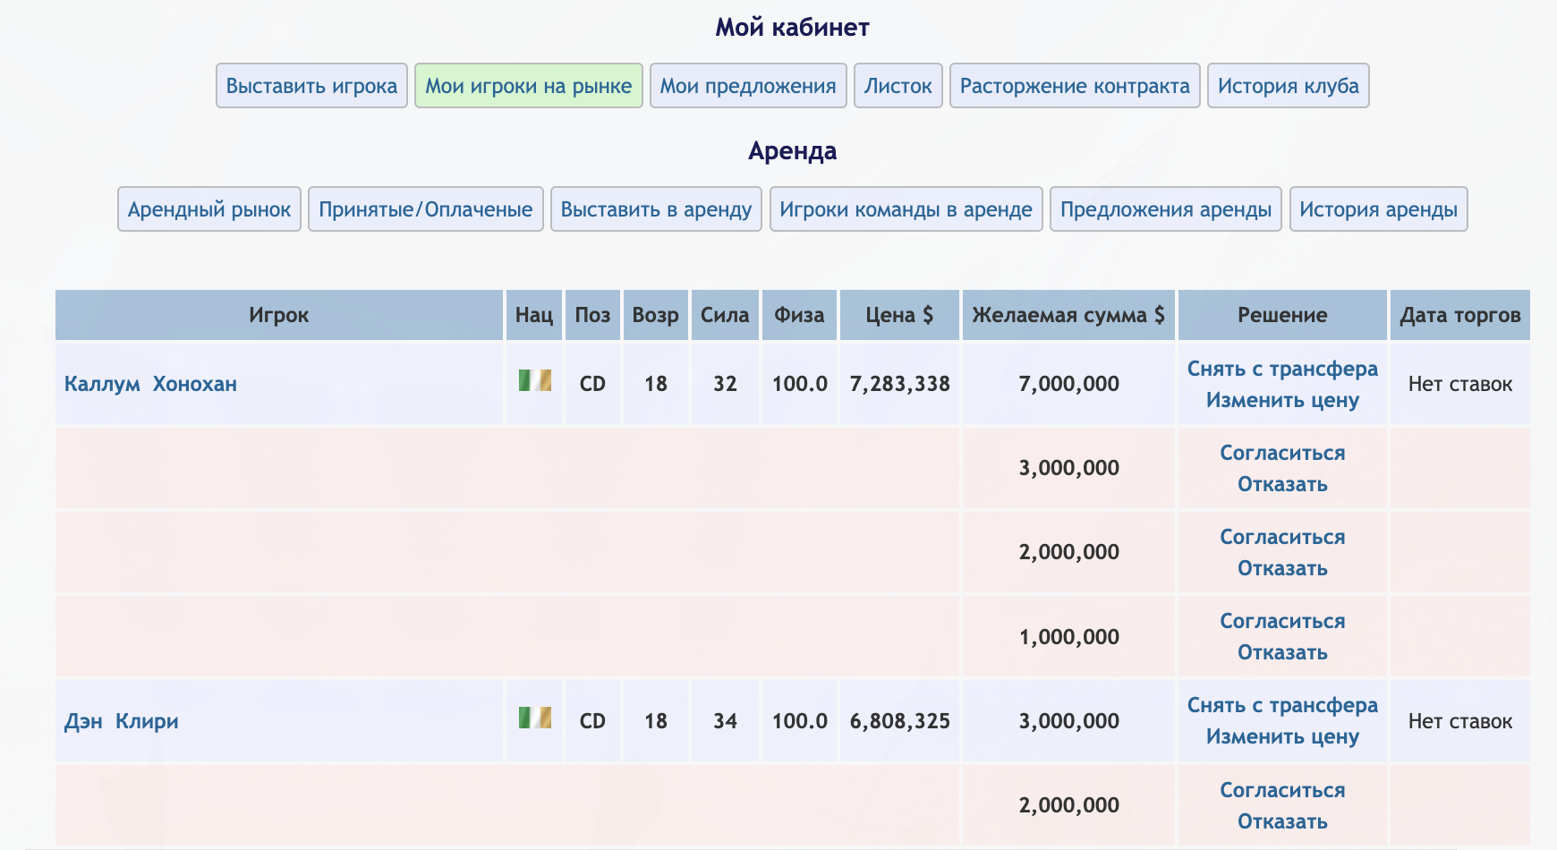The height and width of the screenshot is (850, 1557).
Task: Change price for Дэн Клири
Action: click(x=1282, y=736)
